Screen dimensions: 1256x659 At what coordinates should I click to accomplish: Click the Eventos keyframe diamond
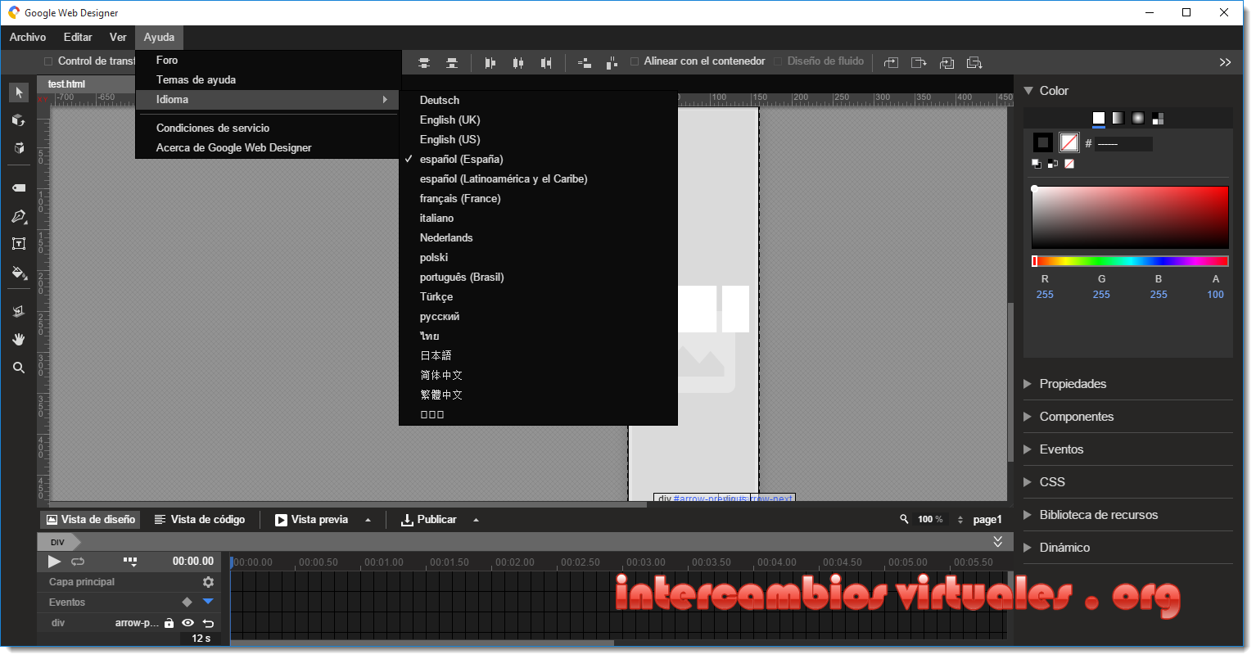point(187,602)
